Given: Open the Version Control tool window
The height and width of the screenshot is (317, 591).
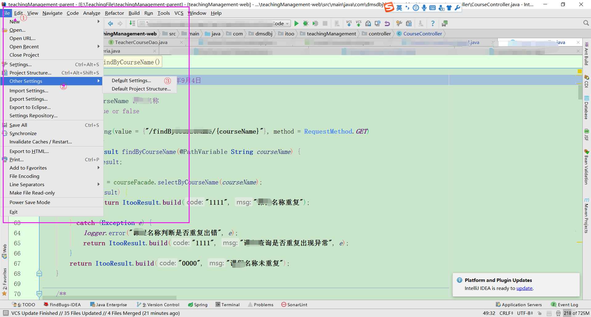Looking at the screenshot, I should tap(158, 305).
